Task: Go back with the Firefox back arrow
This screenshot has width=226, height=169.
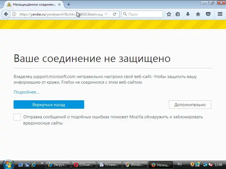Action: 6,14
